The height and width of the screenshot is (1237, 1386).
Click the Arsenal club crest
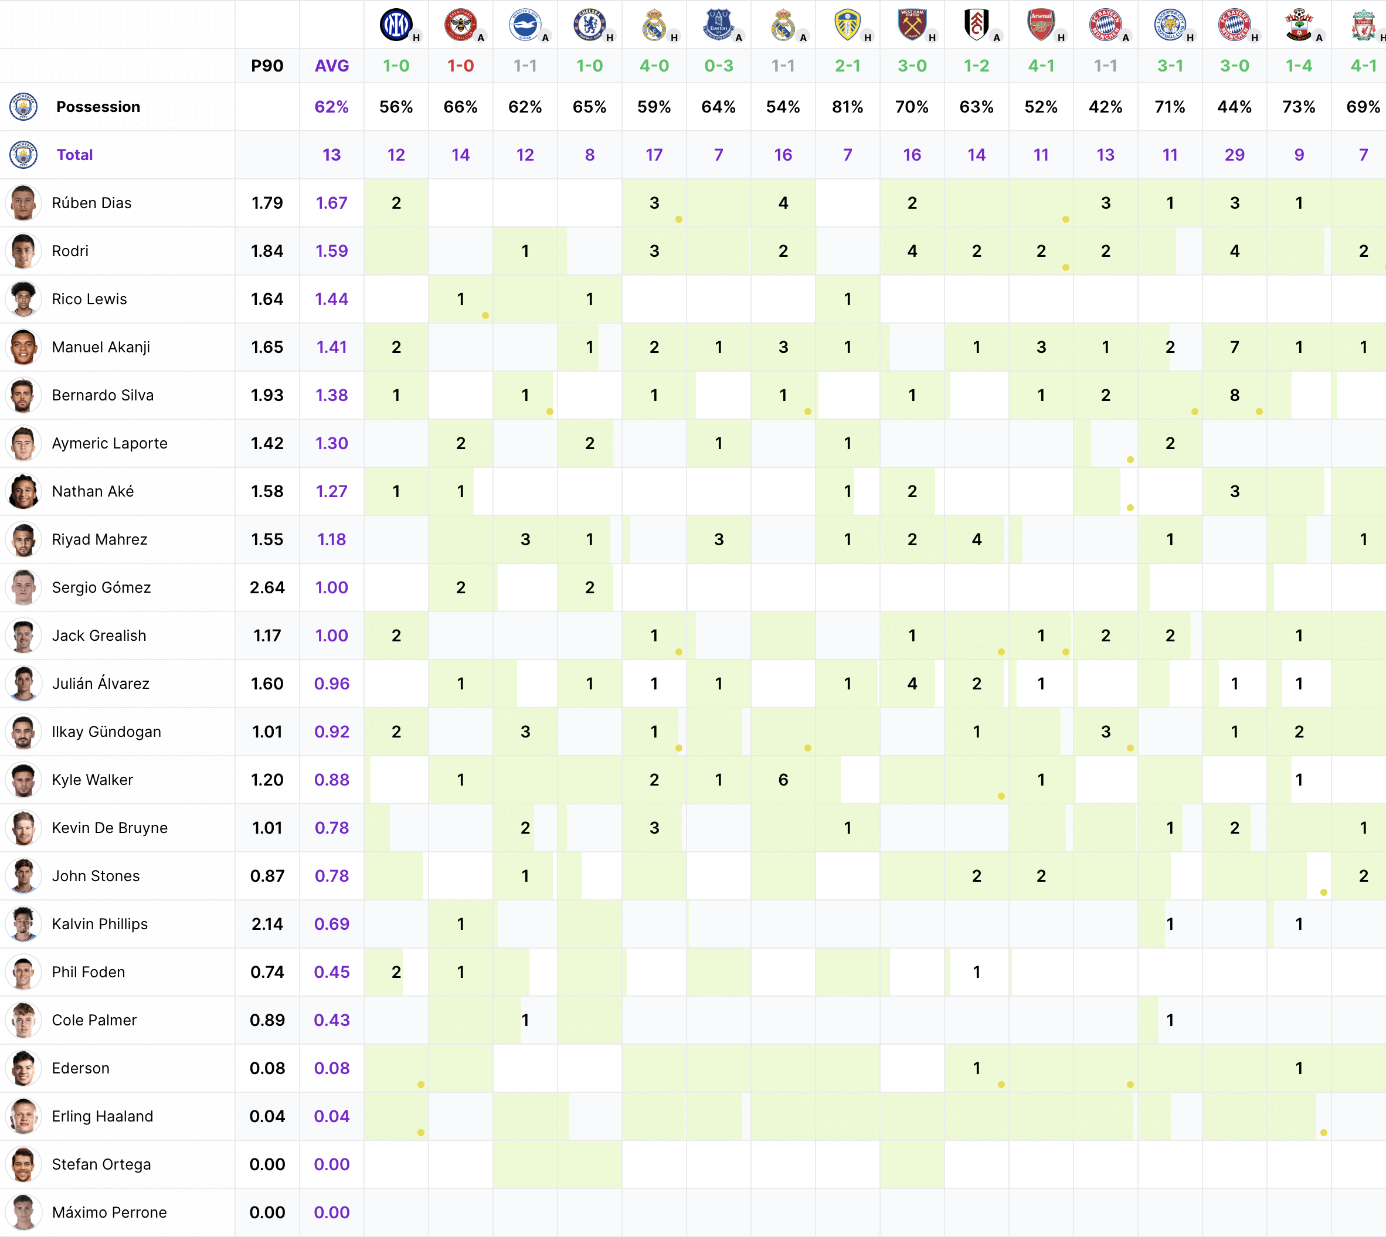[1041, 25]
